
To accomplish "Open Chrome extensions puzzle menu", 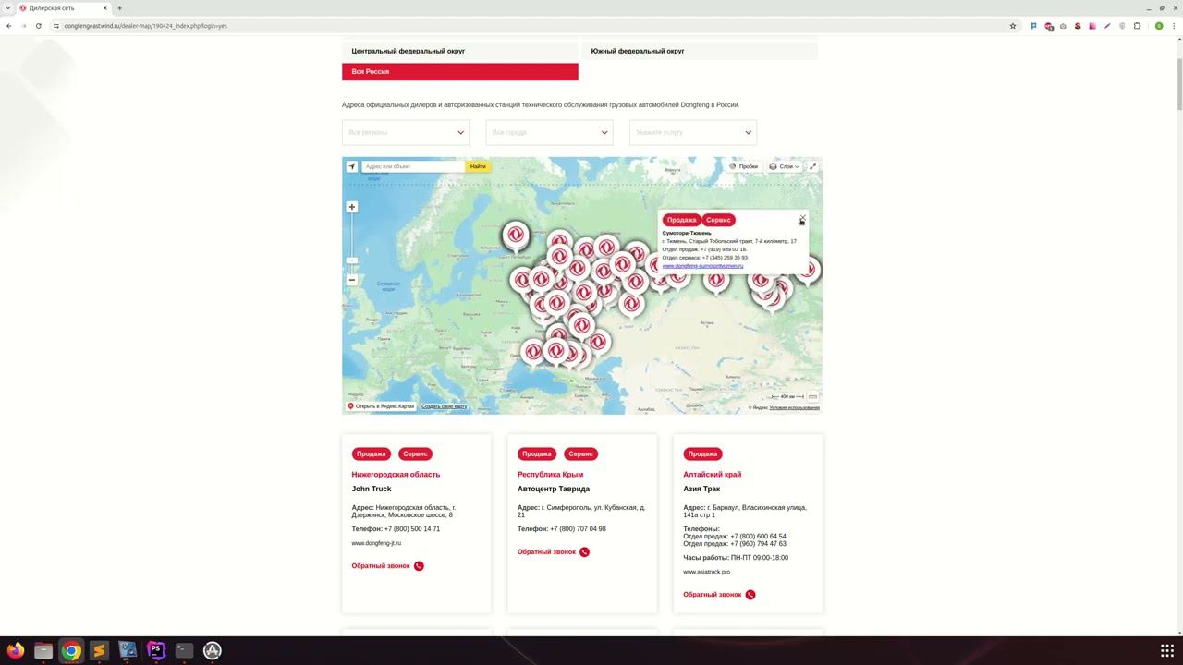I will tap(1137, 26).
